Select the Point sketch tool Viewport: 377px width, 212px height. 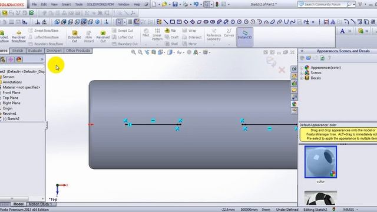pos(313,22)
